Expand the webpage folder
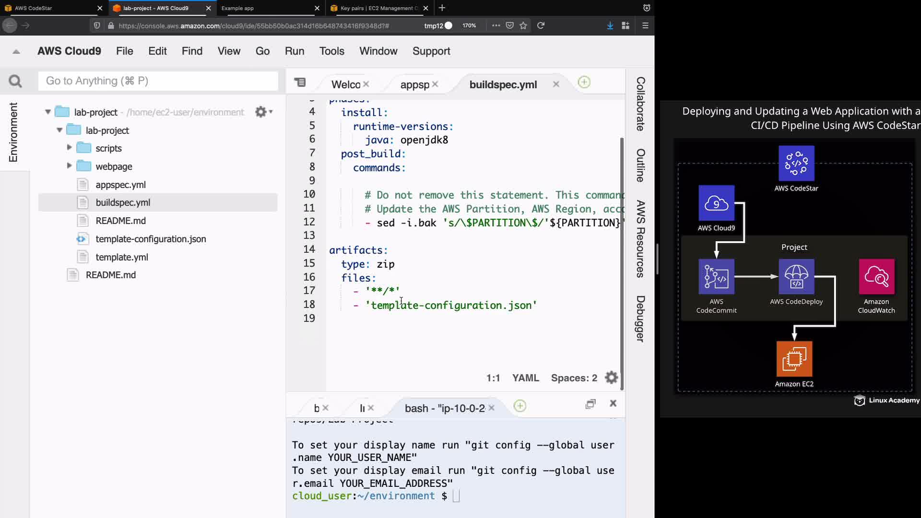The width and height of the screenshot is (921, 518). [x=69, y=166]
